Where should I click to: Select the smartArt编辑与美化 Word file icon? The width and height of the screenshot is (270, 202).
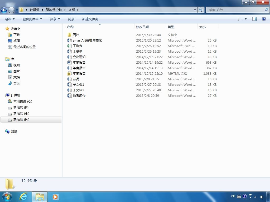click(x=69, y=40)
